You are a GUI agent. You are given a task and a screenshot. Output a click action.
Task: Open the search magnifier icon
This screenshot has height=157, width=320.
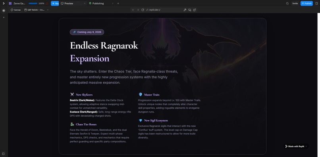(x=287, y=4)
